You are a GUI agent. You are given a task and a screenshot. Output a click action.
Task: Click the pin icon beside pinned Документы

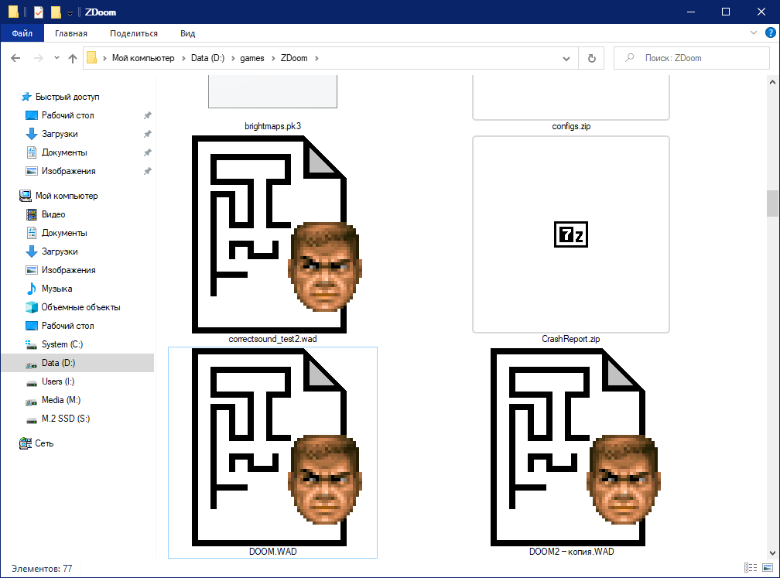147,152
